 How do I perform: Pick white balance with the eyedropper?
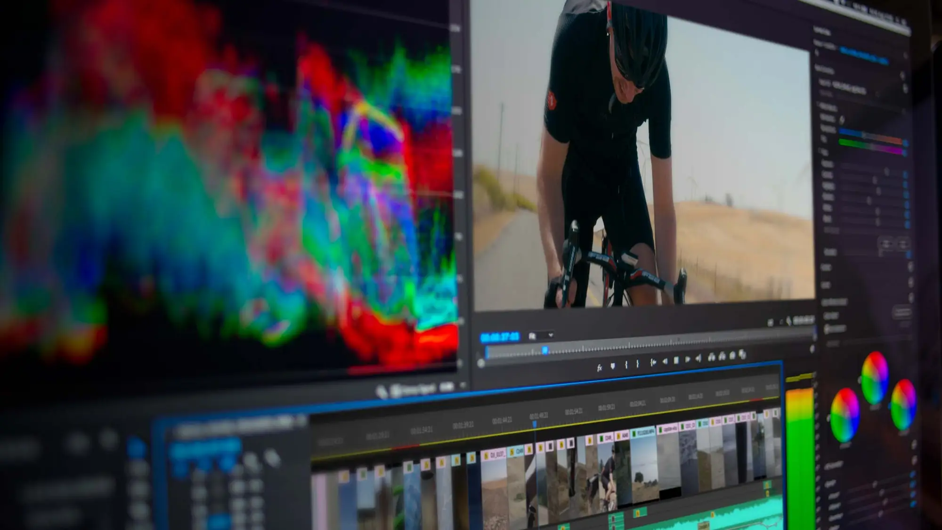[842, 120]
